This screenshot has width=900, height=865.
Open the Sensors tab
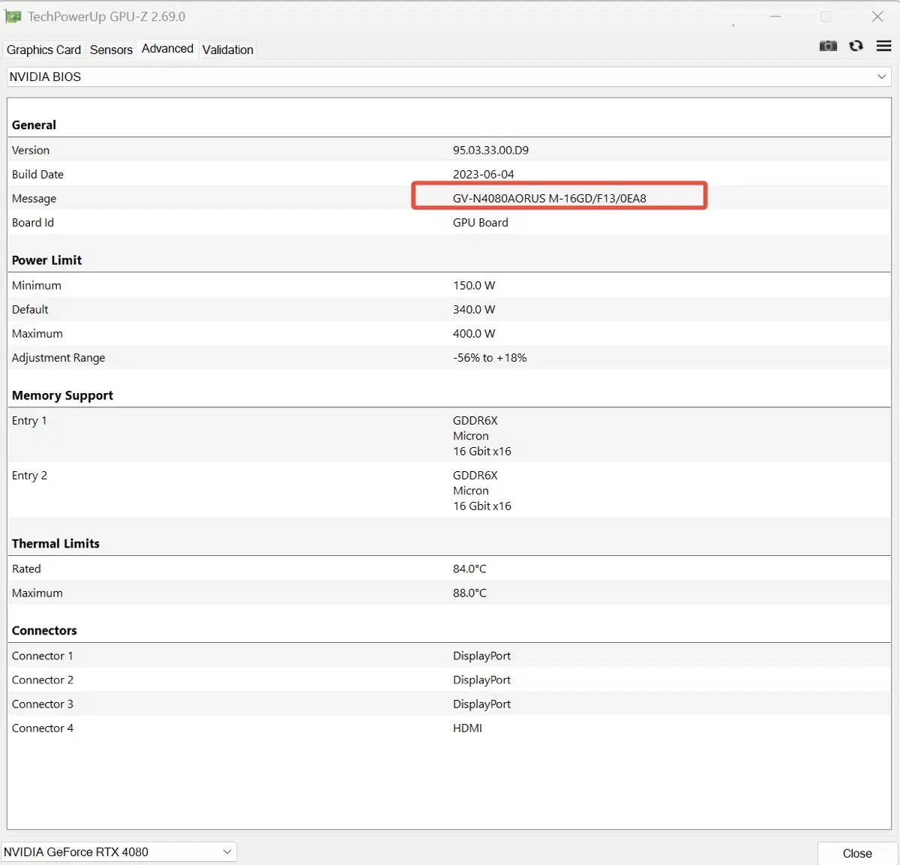(x=111, y=50)
